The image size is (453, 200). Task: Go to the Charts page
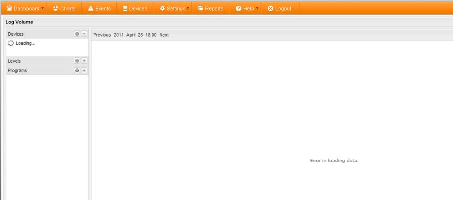pyautogui.click(x=64, y=8)
